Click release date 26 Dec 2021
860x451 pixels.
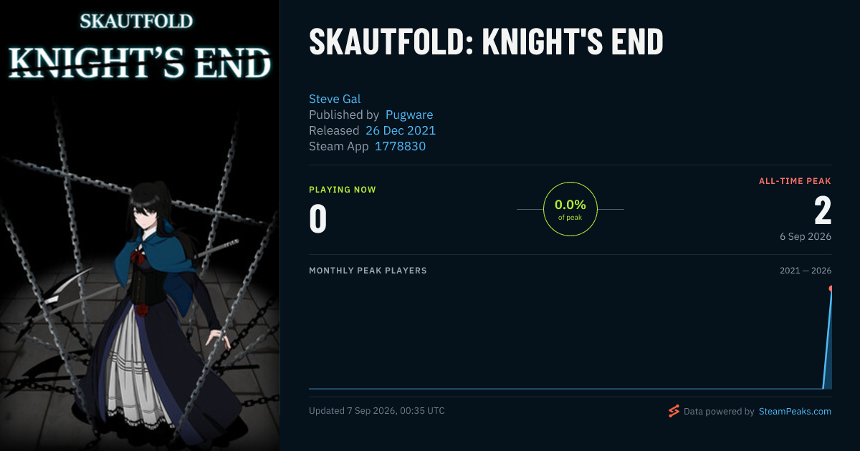[401, 130]
